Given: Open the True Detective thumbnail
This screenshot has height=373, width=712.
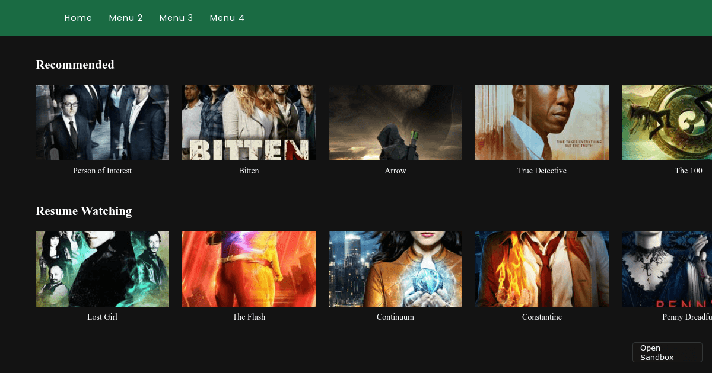Looking at the screenshot, I should 542,123.
